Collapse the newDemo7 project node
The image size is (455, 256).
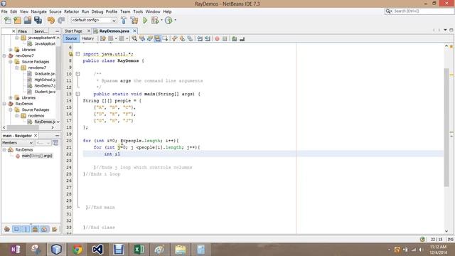[x=4, y=55]
